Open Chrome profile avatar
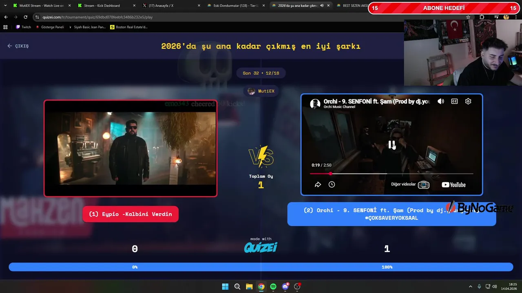The image size is (522, 293). coord(507,17)
